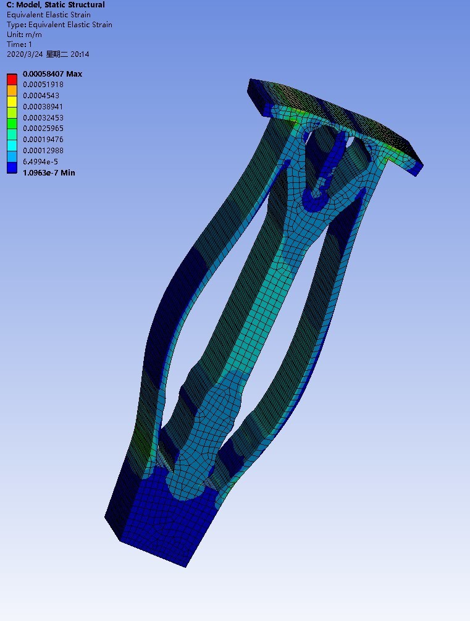
Task: Click the dark blue minimum legend band
Action: [12, 167]
